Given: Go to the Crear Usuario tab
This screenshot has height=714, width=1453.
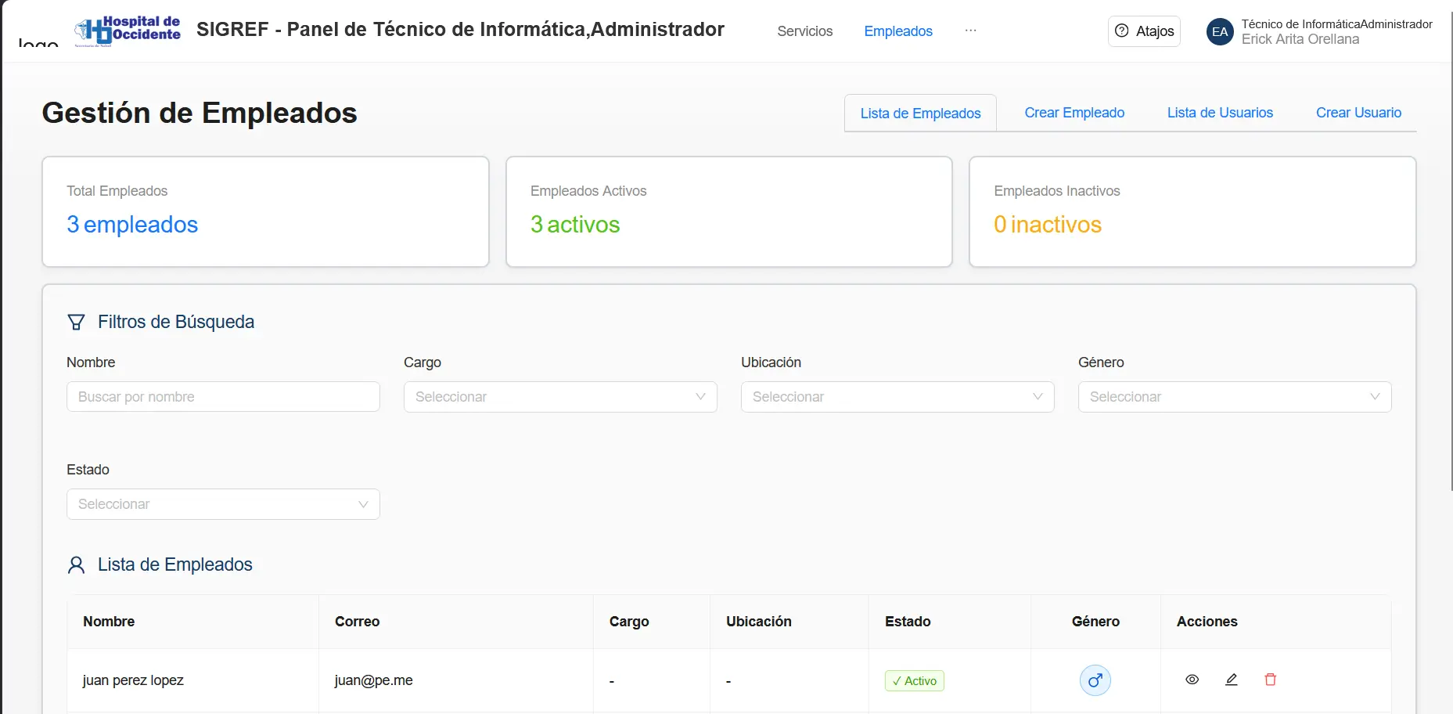Looking at the screenshot, I should (1358, 113).
